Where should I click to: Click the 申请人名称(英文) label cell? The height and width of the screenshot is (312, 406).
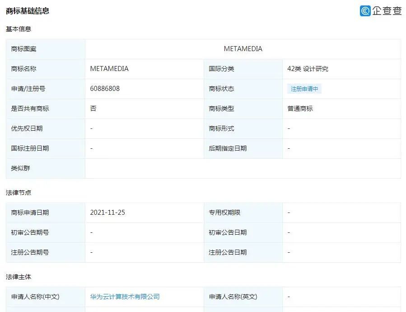coord(243,297)
